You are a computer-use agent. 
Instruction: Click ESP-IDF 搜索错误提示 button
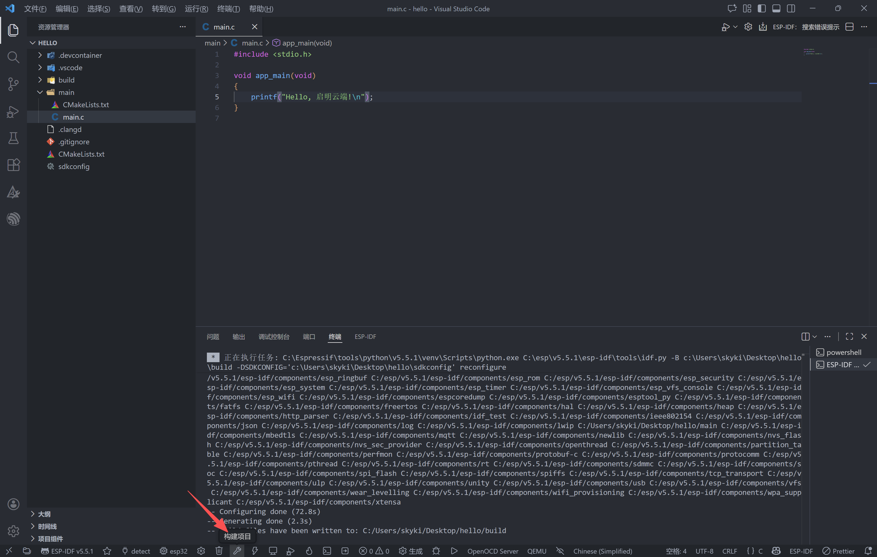(x=806, y=27)
